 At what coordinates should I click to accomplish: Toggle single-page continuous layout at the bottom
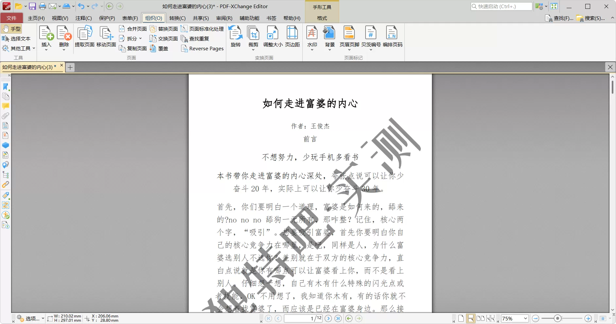tap(471, 318)
